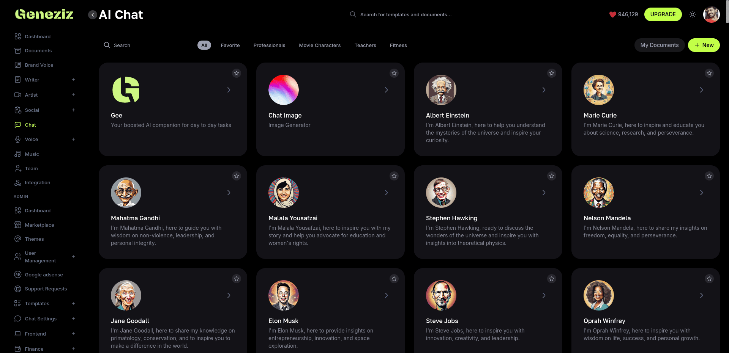Open Google adsense settings

click(x=44, y=275)
